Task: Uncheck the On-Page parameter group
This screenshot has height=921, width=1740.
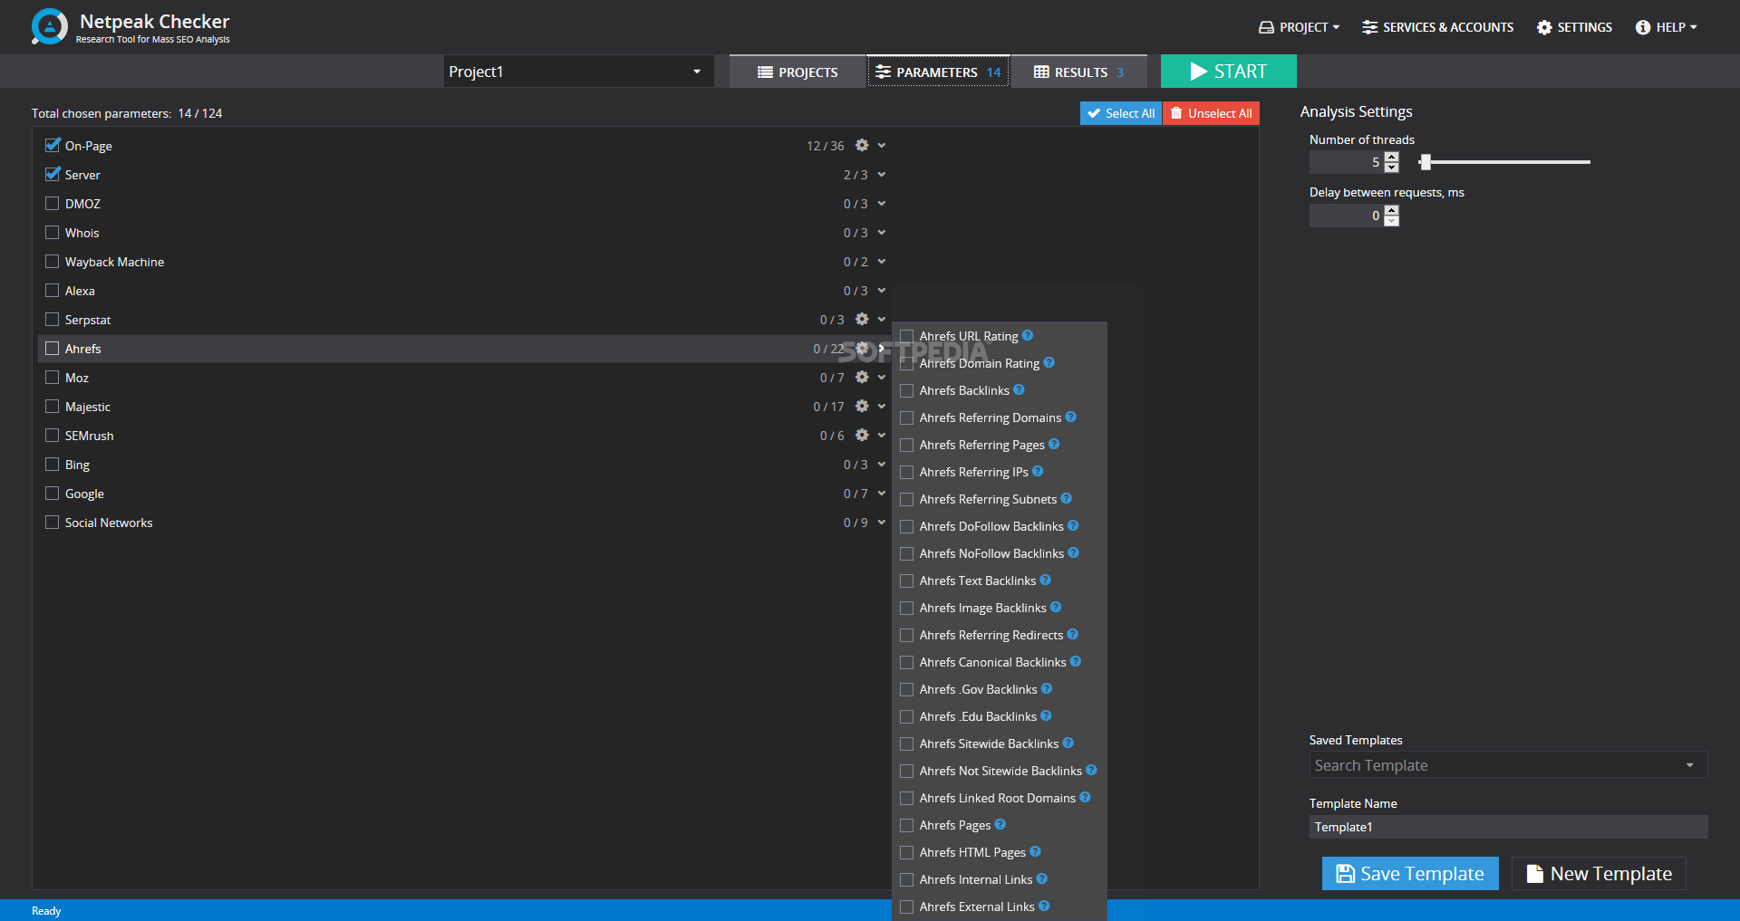Action: click(x=53, y=145)
